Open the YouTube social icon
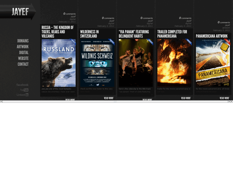Viewport: 233px width, 174px height. coord(24,90)
